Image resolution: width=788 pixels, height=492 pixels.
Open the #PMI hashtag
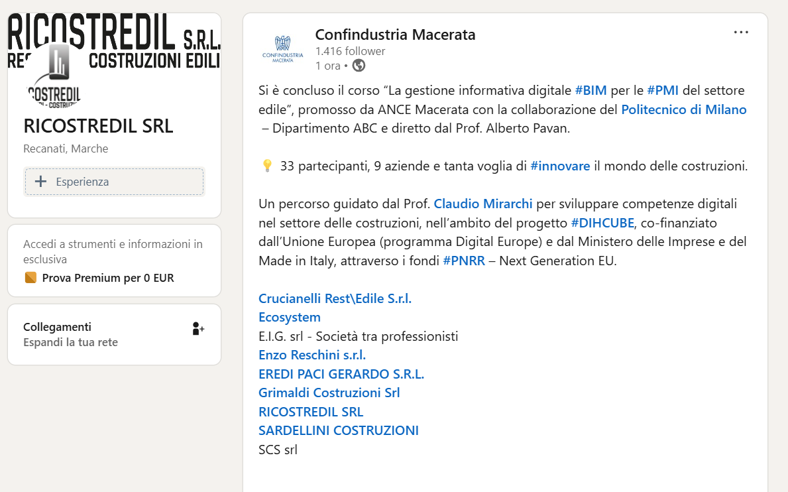point(662,90)
